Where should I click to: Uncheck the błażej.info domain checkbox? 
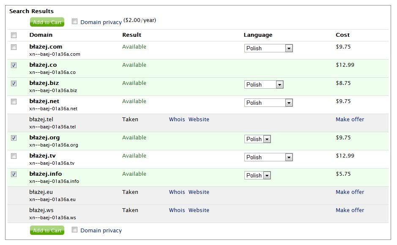tap(14, 174)
